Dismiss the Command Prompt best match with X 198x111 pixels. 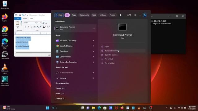coord(94,28)
